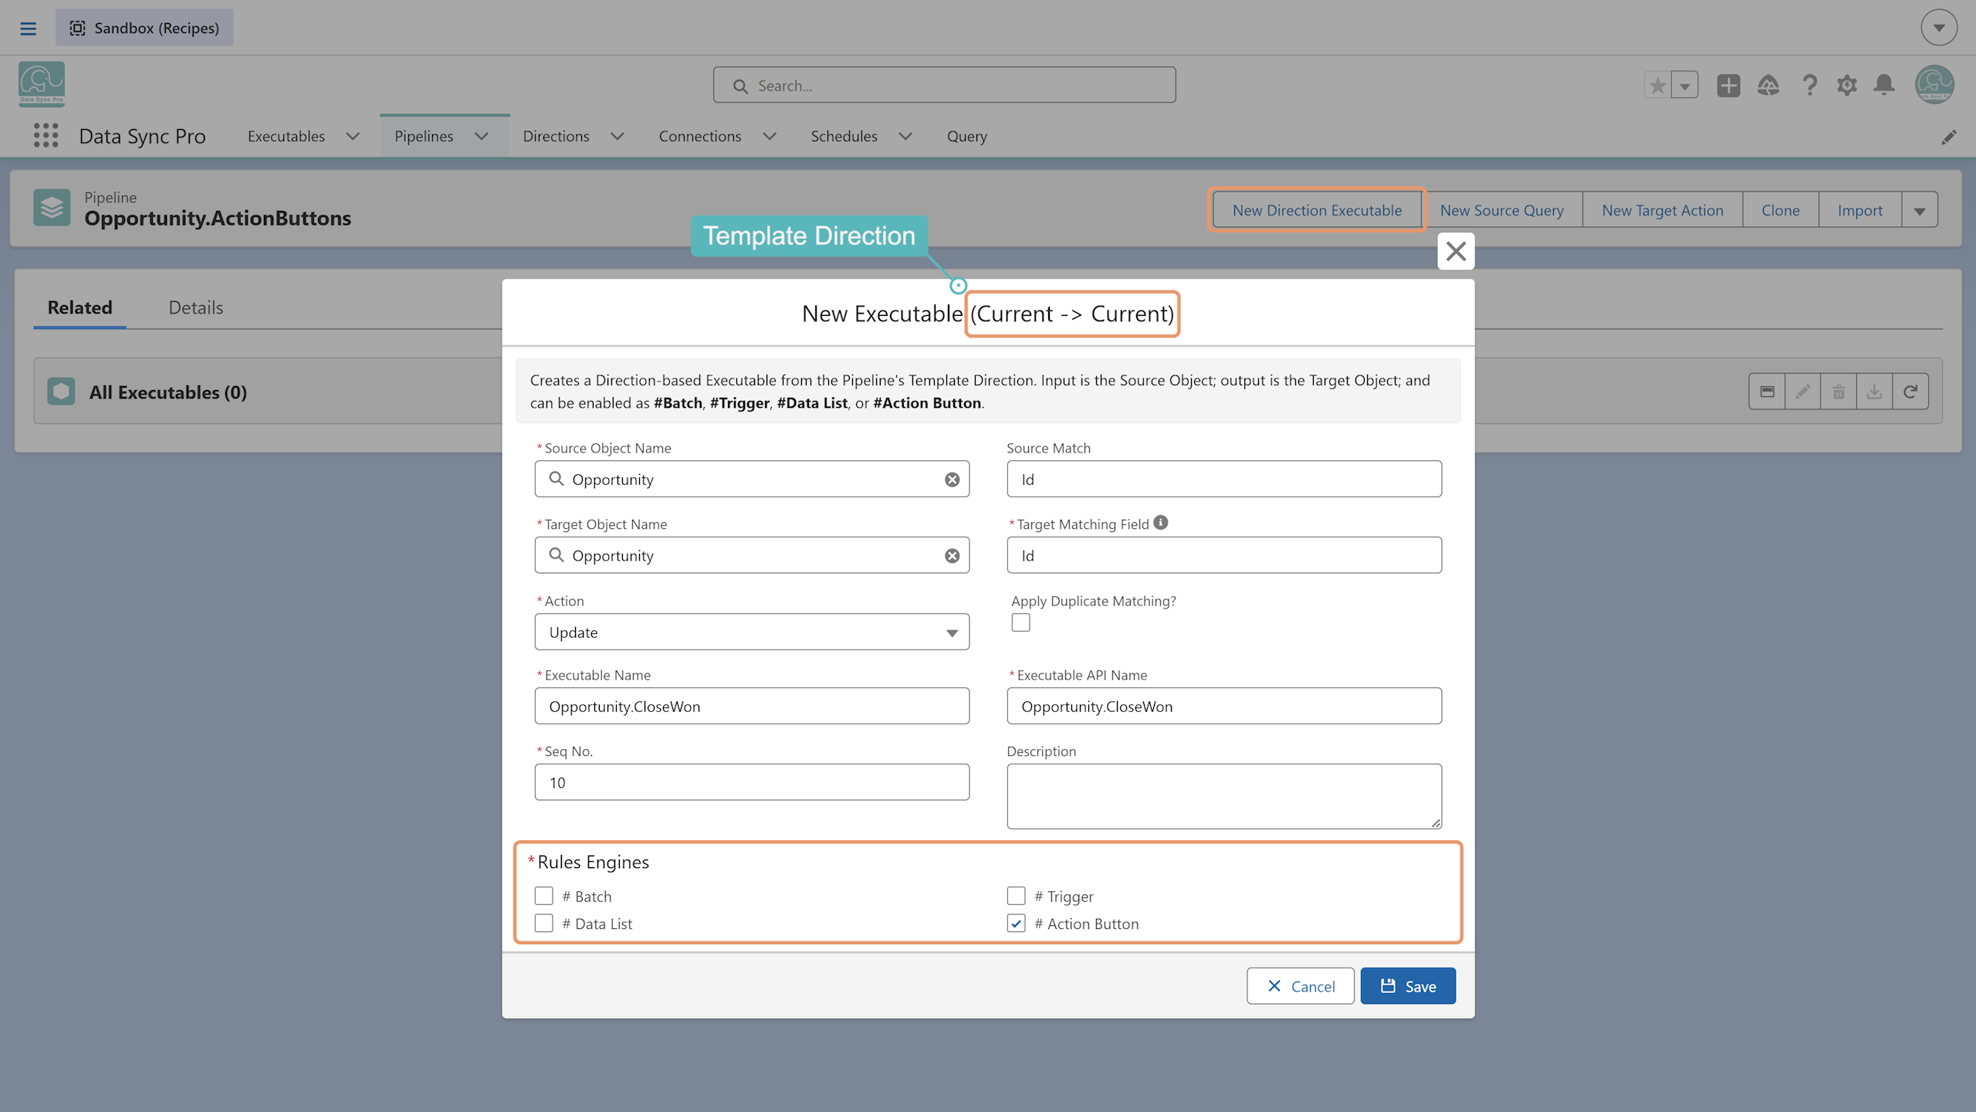
Task: Go to the Pipelines nav tab
Action: pyautogui.click(x=424, y=137)
